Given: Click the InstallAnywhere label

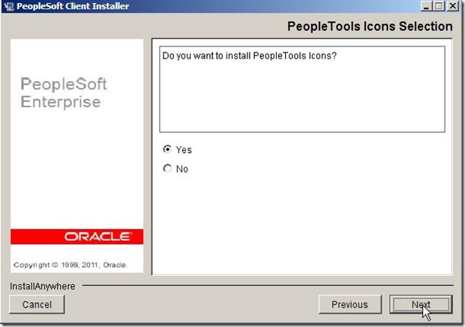Looking at the screenshot, I should click(41, 286).
